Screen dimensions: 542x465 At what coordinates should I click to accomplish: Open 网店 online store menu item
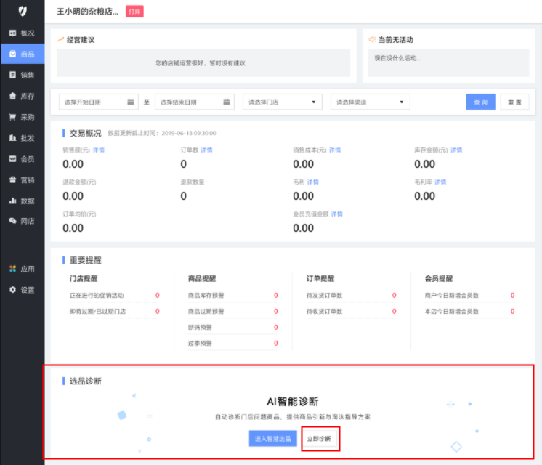pyautogui.click(x=22, y=221)
